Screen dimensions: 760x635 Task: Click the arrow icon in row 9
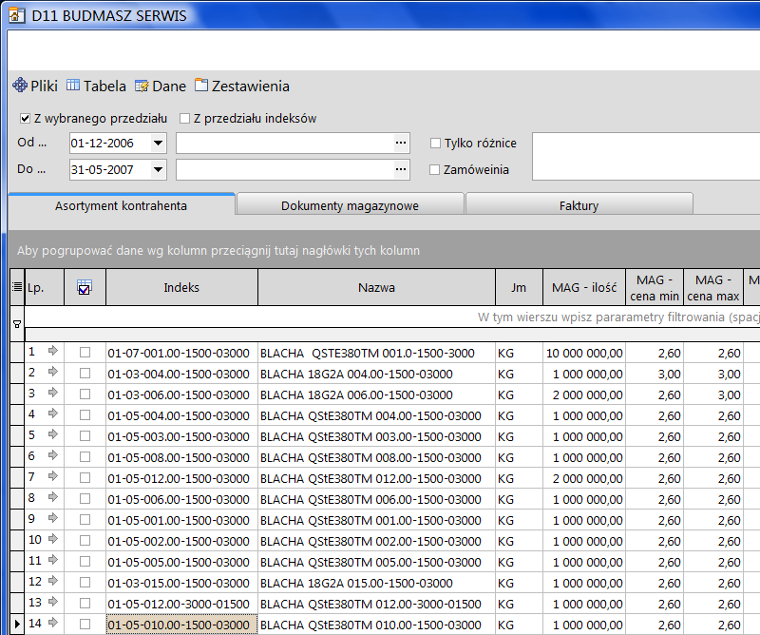(53, 518)
